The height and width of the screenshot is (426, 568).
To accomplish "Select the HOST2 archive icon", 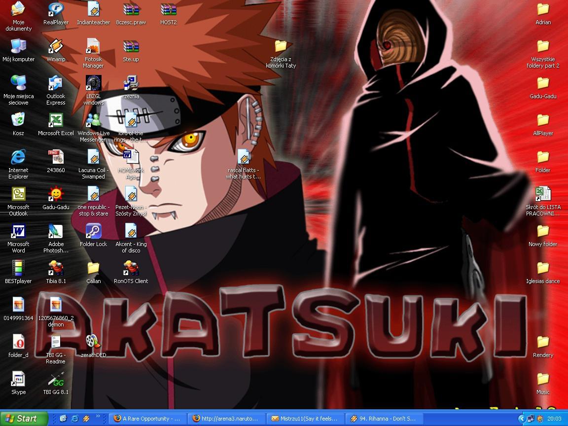I will click(x=169, y=9).
